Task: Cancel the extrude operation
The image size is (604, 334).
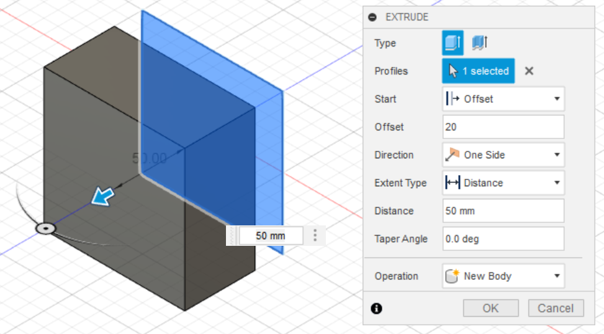Action: pyautogui.click(x=556, y=308)
